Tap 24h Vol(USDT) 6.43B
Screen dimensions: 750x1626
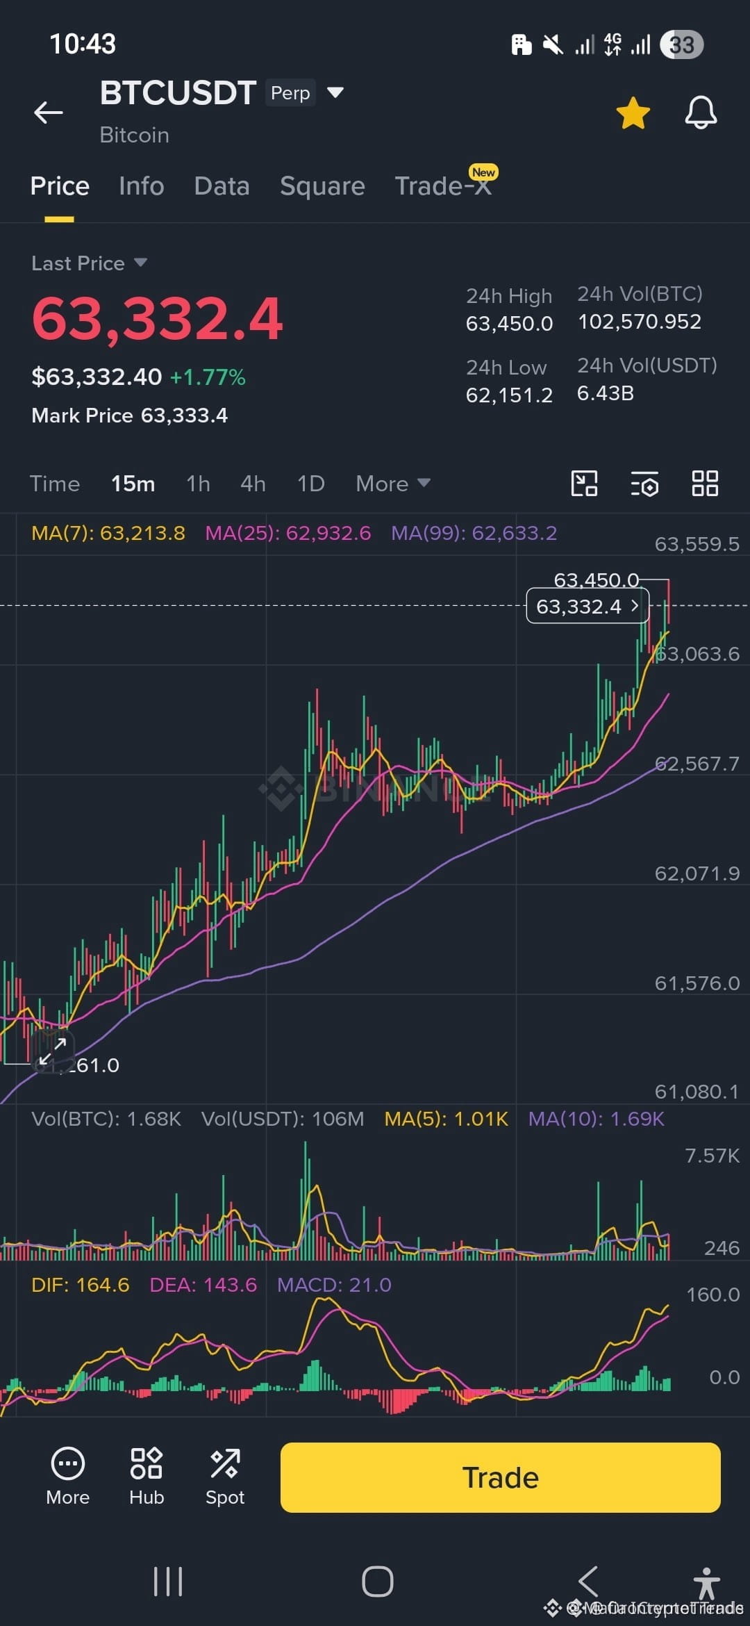pyautogui.click(x=606, y=393)
